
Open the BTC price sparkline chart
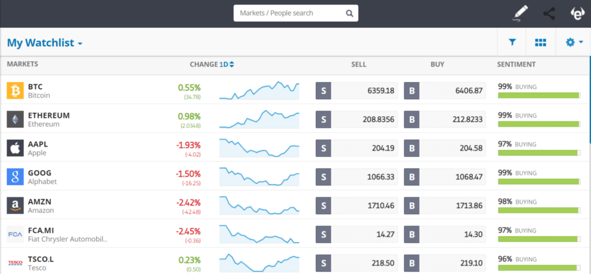click(259, 91)
